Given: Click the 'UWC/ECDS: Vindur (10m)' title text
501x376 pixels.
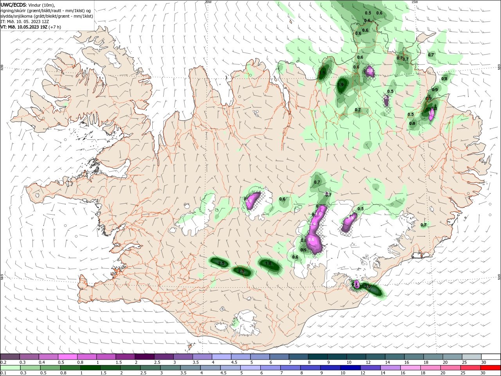Looking at the screenshot, I should 28,5.
